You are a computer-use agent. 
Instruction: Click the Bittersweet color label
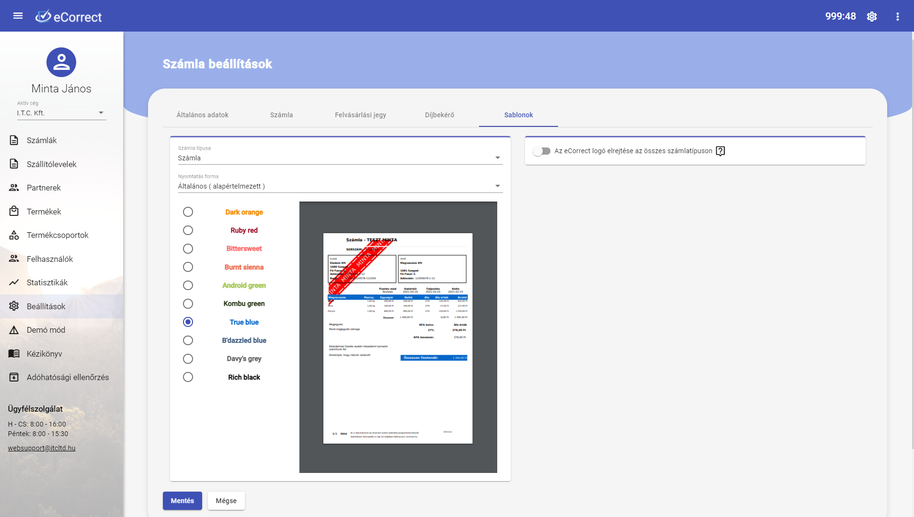click(x=244, y=248)
